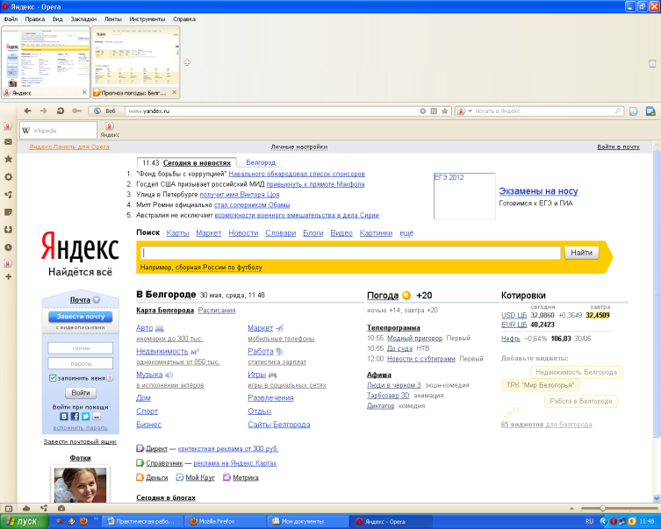661x529 pixels.
Task: Open the page icon right of the search box
Action: (x=633, y=111)
